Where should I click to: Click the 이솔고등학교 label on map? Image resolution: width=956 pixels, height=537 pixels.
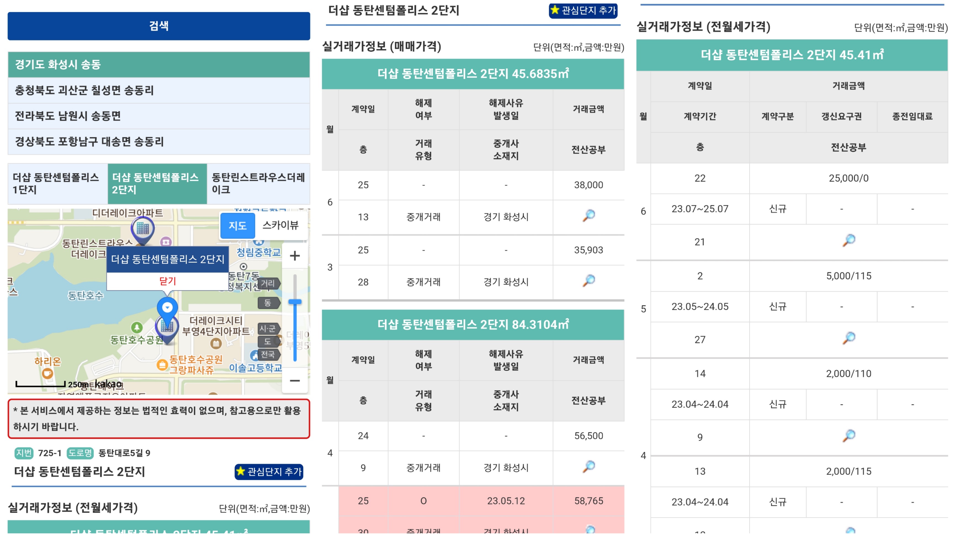click(x=255, y=368)
